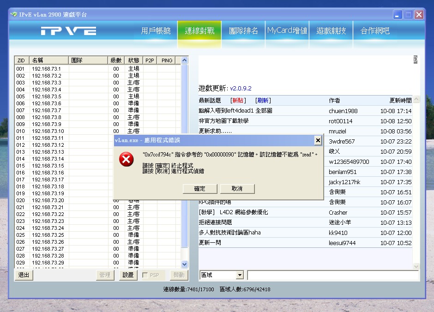Click the 退出 button
Screen dimensions: 434x312
tap(24, 275)
